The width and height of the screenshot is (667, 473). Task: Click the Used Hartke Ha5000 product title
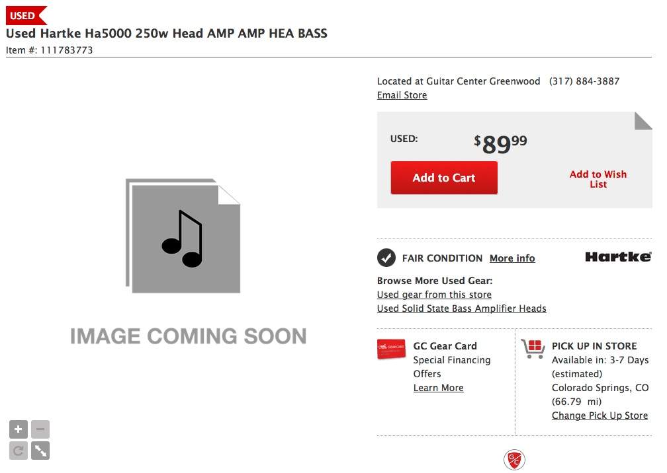[x=167, y=33]
